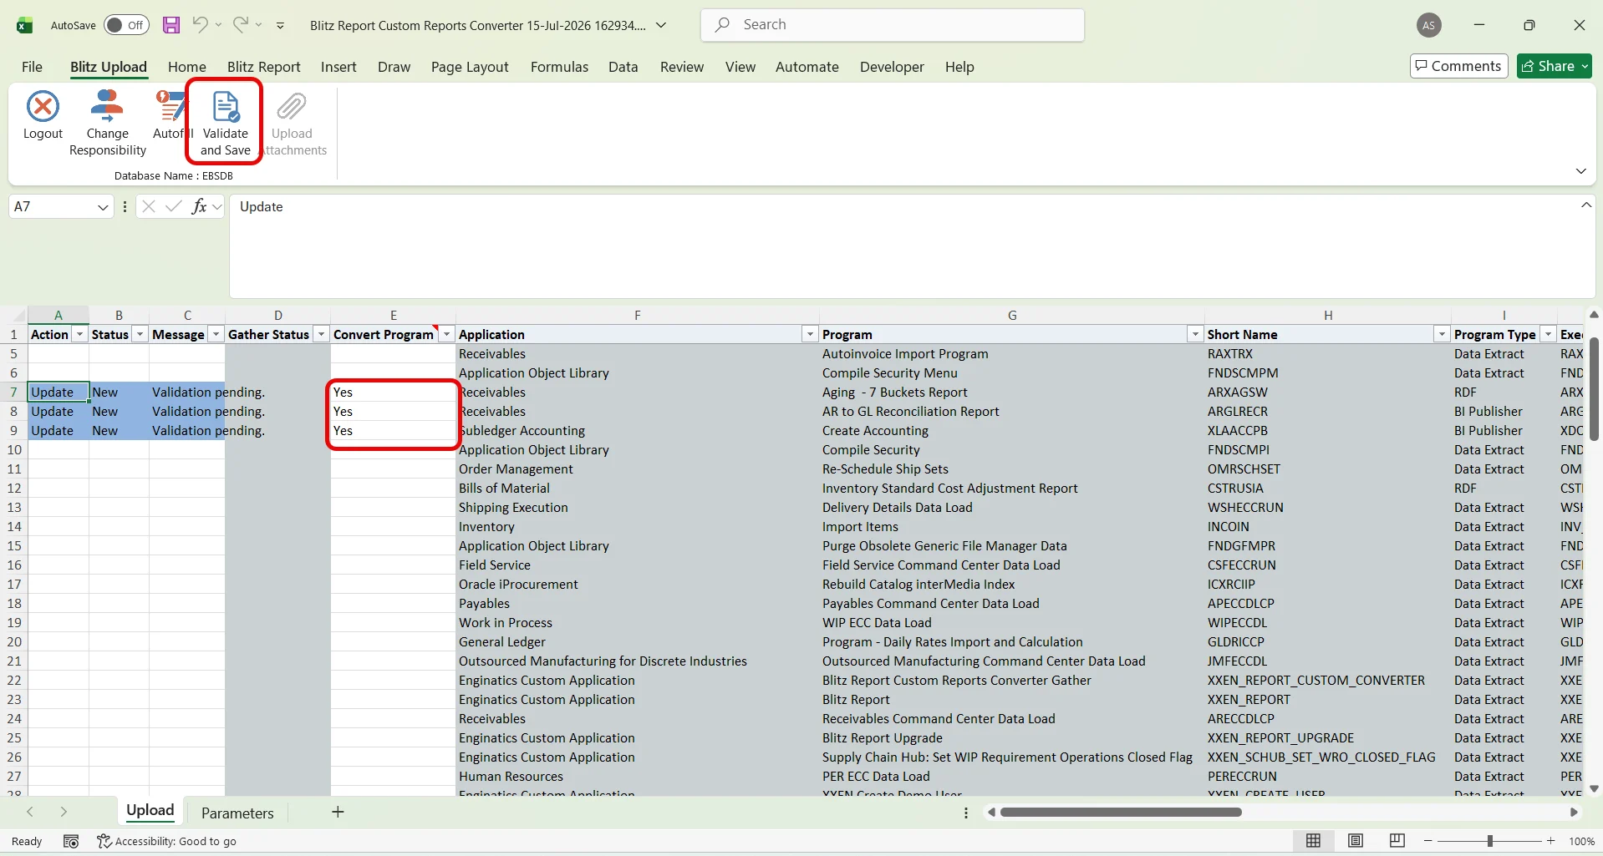Open the File menu
The width and height of the screenshot is (1603, 856).
32,67
